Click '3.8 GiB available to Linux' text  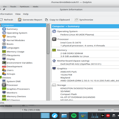75,56
